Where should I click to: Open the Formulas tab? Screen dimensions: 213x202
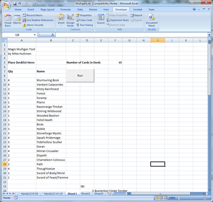point(66,9)
